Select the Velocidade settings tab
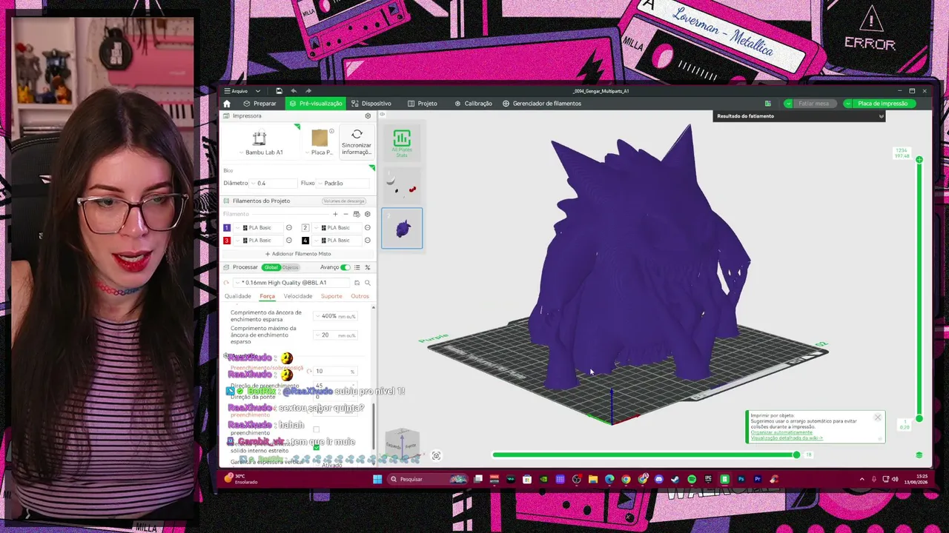 298,296
